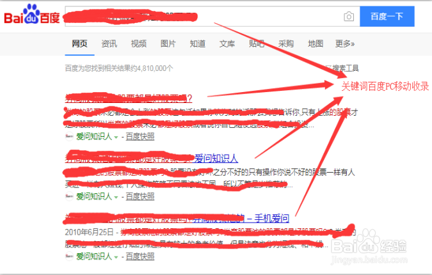Open third result title ending 手机爱问
The height and width of the screenshot is (275, 432).
pos(177,218)
